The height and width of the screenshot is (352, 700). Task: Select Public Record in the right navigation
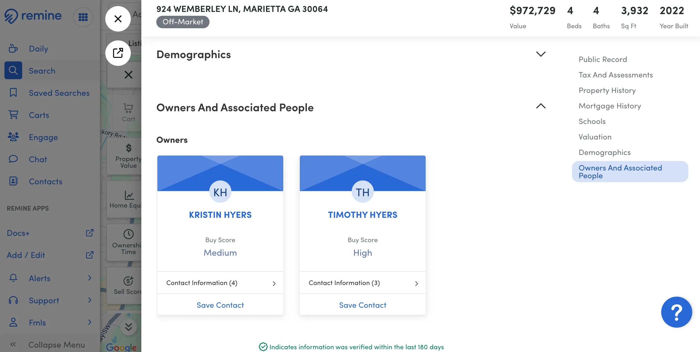pos(603,59)
